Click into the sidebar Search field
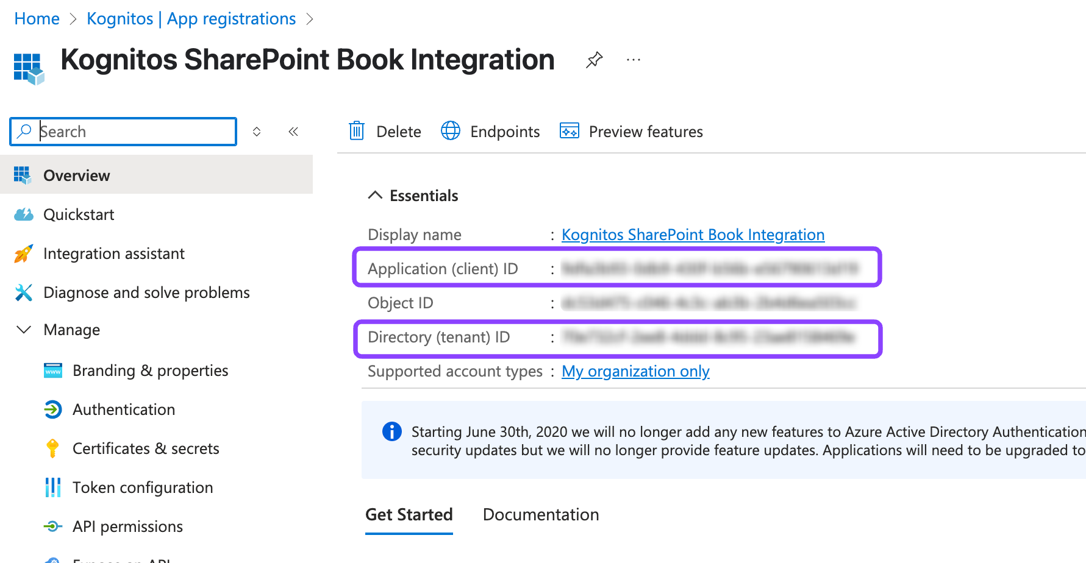 point(134,132)
